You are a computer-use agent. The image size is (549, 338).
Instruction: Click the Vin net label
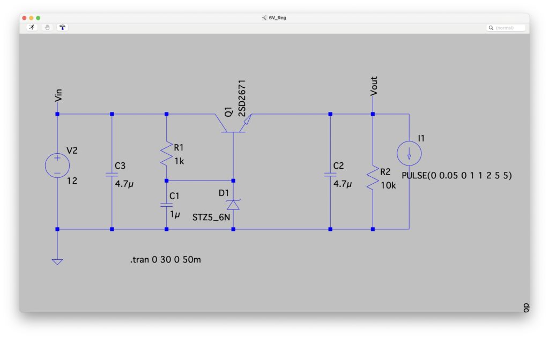[x=58, y=95]
